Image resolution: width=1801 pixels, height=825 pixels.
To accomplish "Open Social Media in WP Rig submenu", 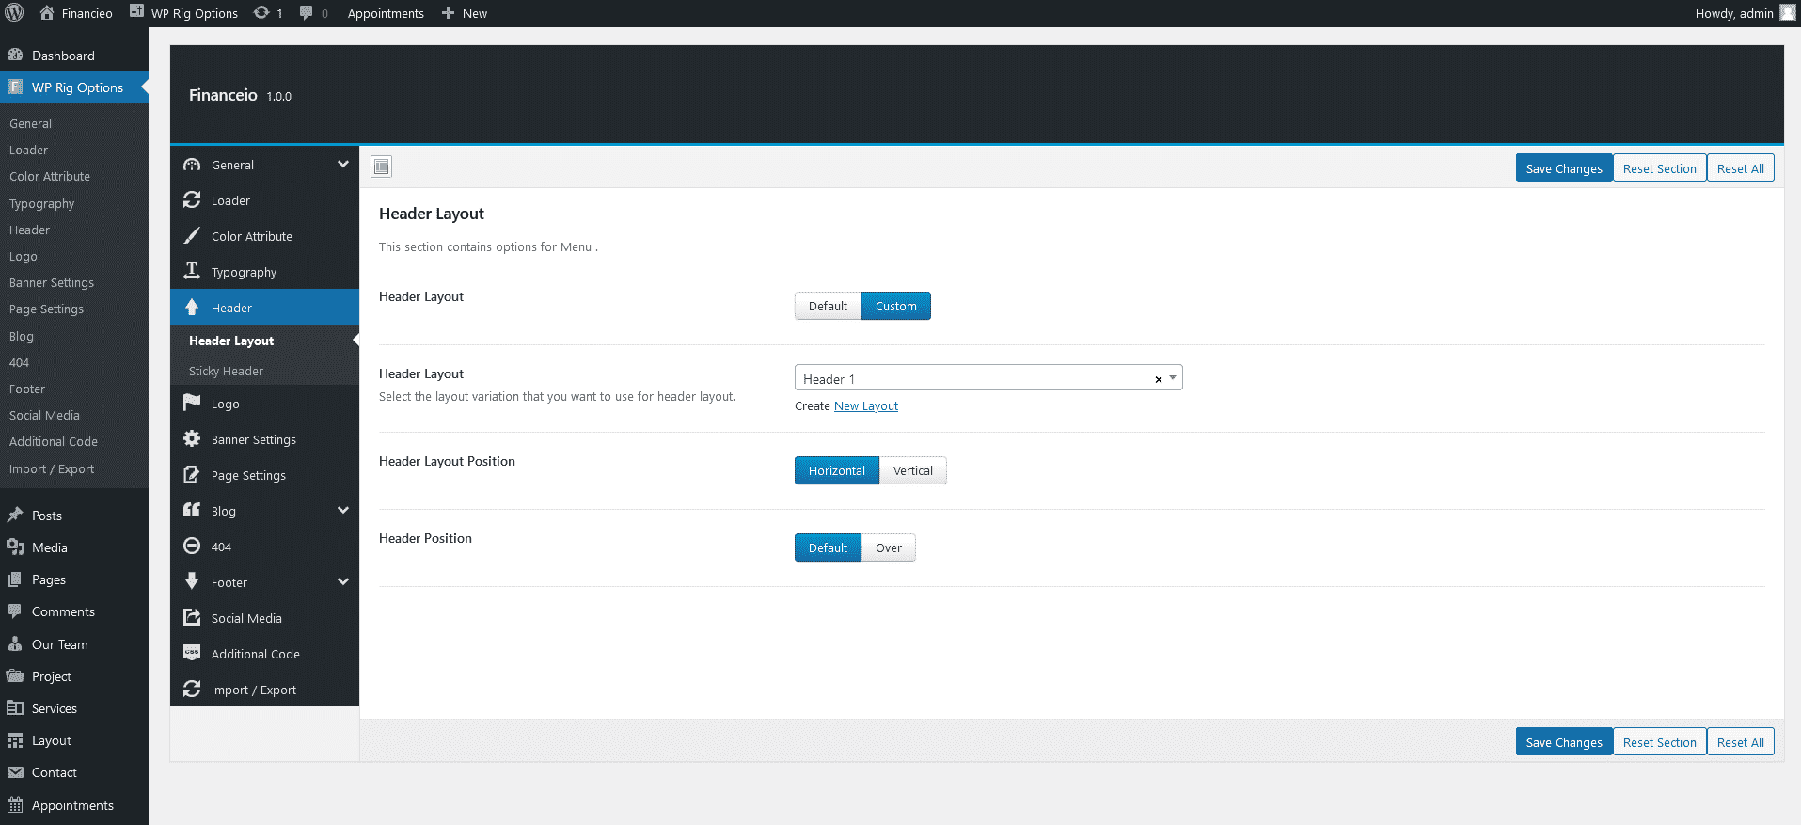I will (44, 415).
